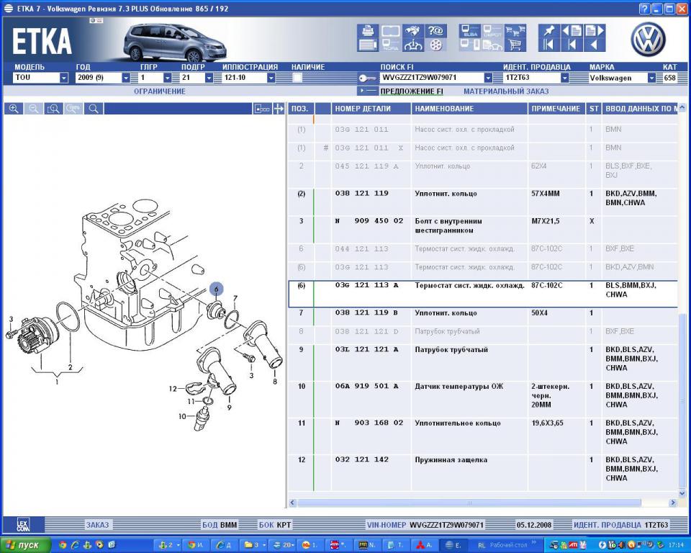This screenshot has height=553, width=691.
Task: Click the system tray clock 17:14
Action: tap(677, 545)
